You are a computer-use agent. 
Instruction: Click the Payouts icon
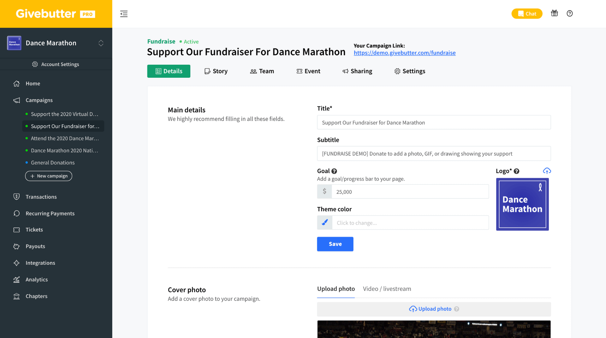[16, 246]
